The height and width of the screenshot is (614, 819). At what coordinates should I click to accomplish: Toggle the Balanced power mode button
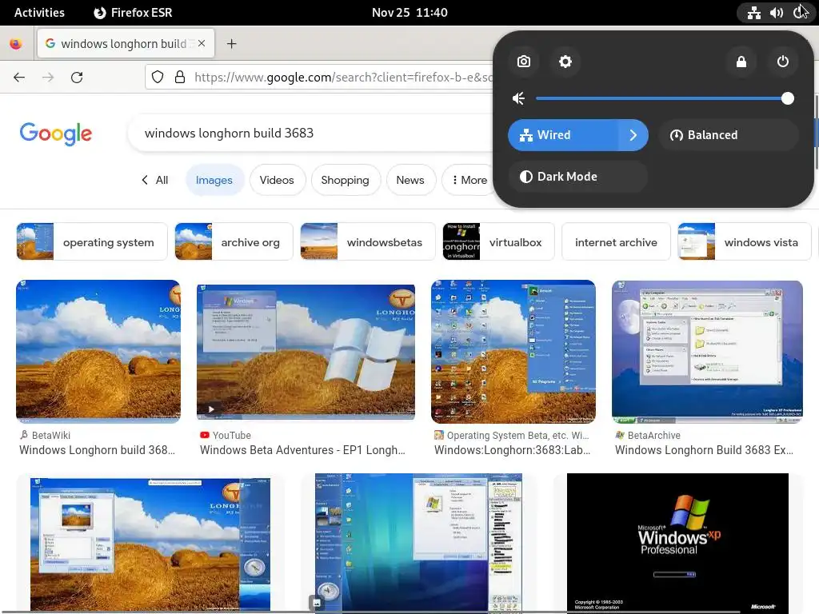pos(728,135)
